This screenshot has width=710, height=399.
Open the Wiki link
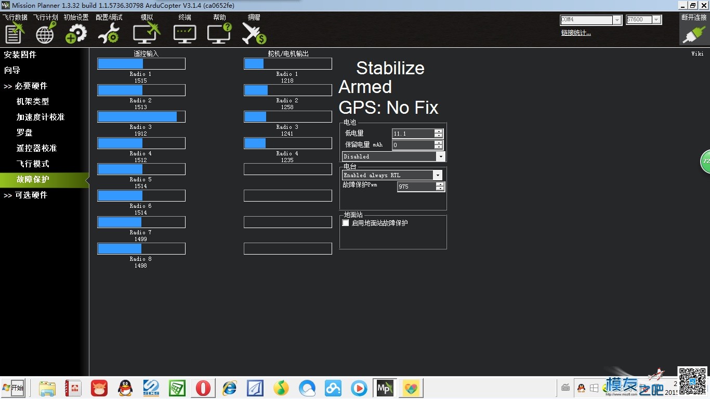(697, 54)
